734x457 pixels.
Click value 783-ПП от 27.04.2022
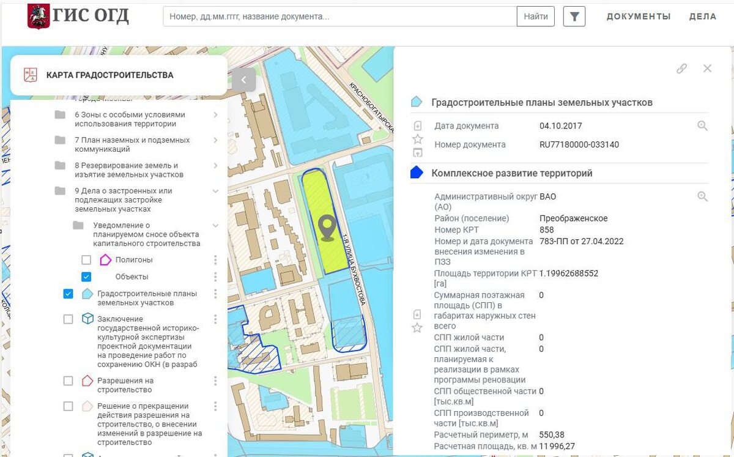coord(582,241)
